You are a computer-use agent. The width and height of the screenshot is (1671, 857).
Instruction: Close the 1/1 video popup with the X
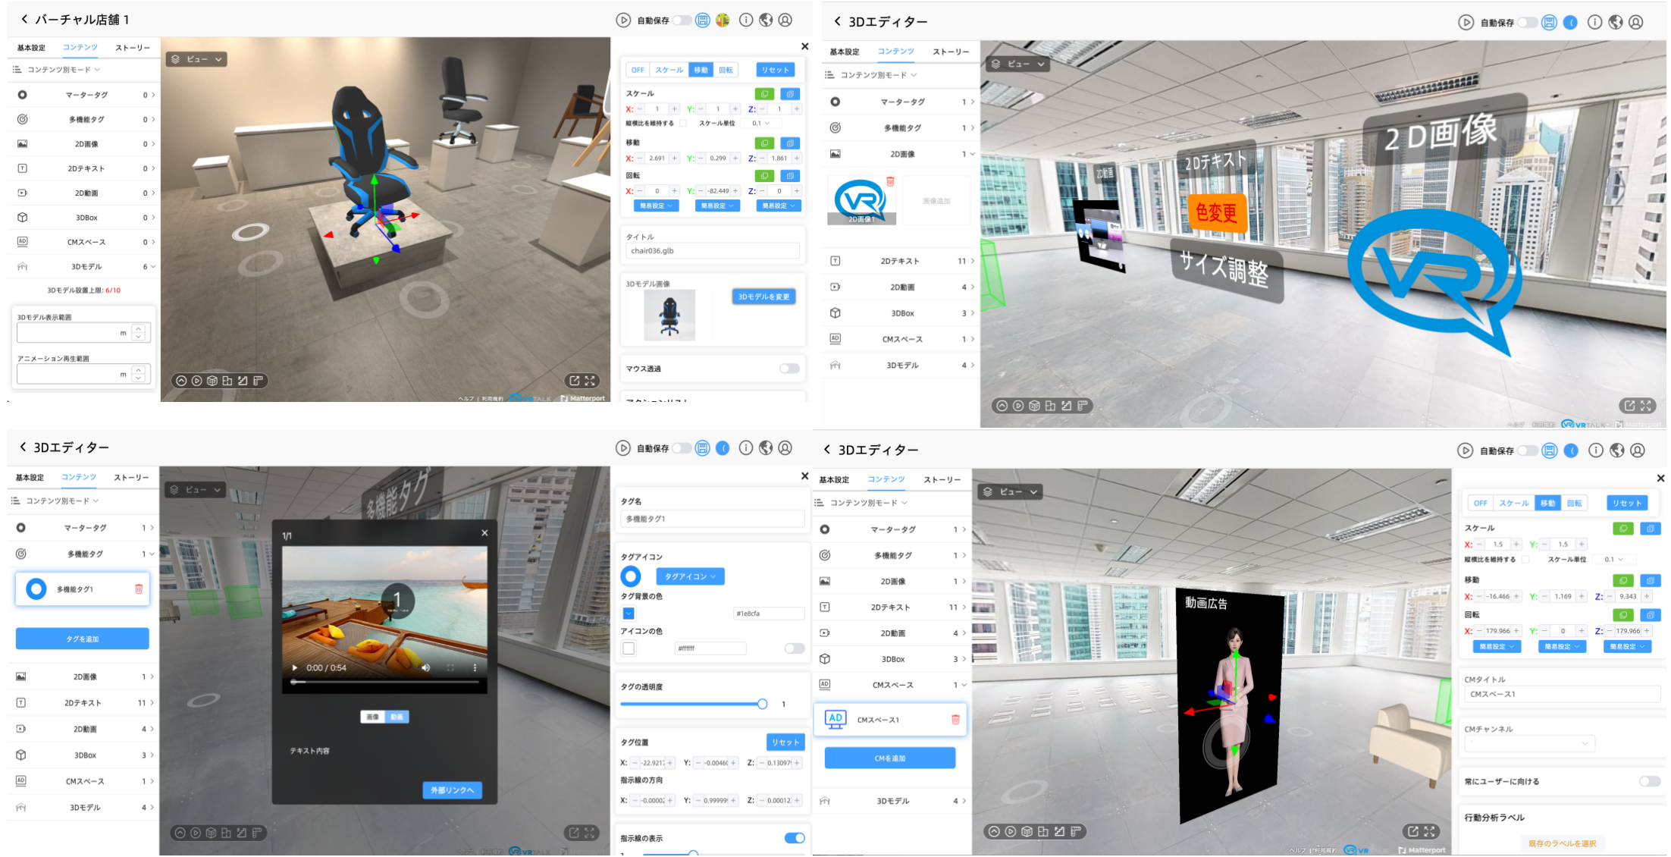tap(484, 533)
